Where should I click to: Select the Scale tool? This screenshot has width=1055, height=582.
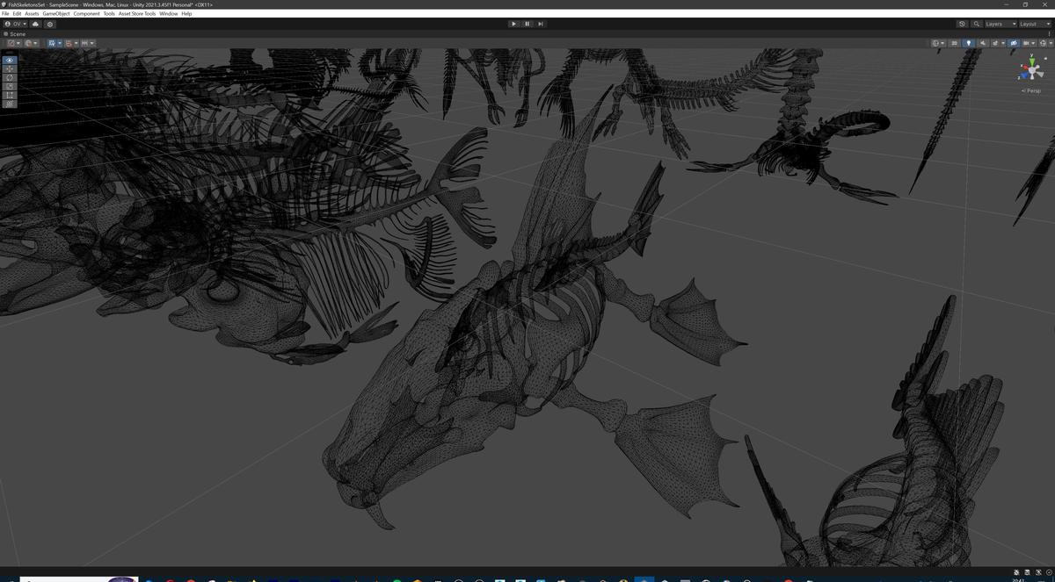(x=9, y=86)
